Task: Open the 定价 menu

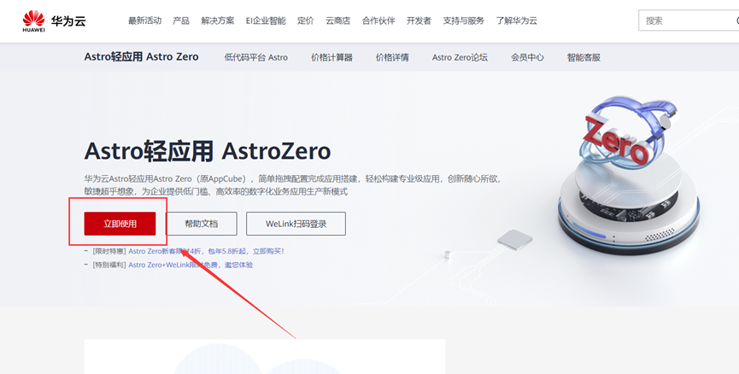Action: 305,20
